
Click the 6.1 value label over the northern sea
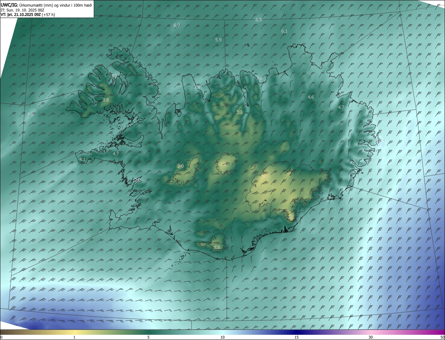click(x=284, y=31)
